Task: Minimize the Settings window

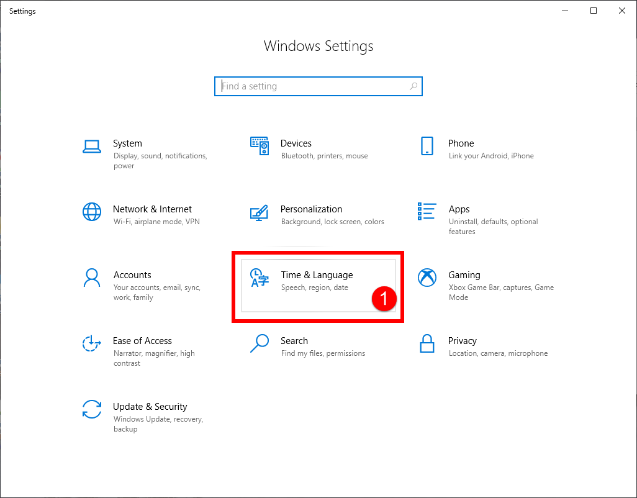Action: click(x=565, y=11)
